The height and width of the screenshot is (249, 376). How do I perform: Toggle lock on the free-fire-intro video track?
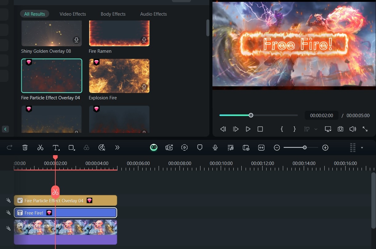tap(8, 228)
